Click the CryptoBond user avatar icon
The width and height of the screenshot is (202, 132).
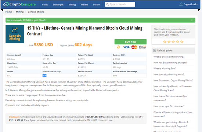pos(181,4)
